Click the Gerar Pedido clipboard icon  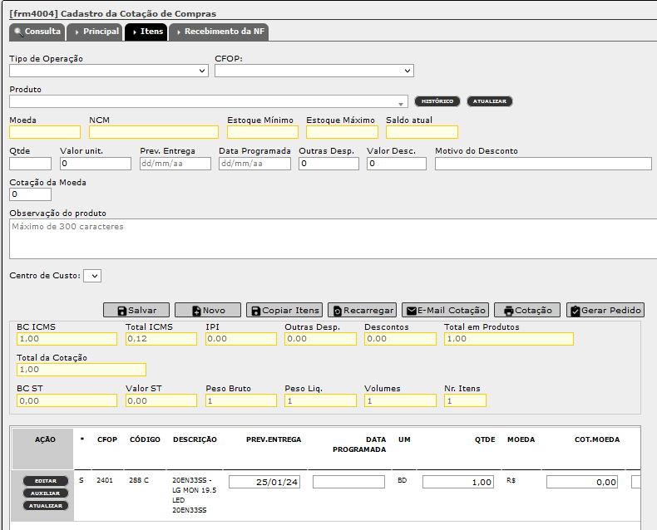click(x=575, y=311)
